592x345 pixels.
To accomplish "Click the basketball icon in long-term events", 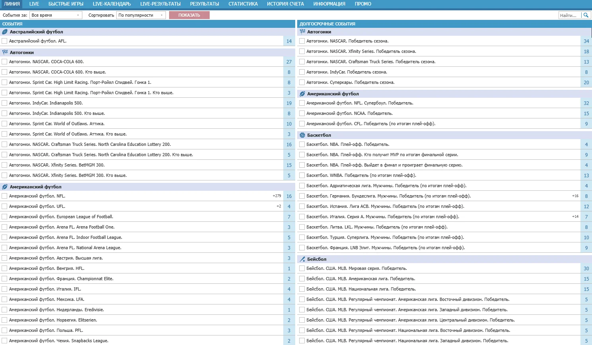I will (302, 135).
